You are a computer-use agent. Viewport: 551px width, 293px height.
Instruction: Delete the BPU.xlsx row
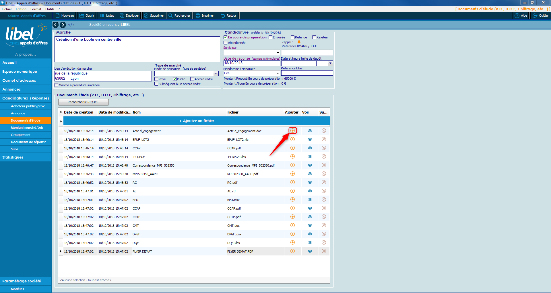tap(324, 200)
